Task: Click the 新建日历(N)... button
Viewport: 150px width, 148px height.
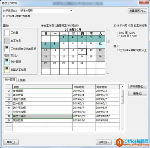Action: click(x=137, y=11)
